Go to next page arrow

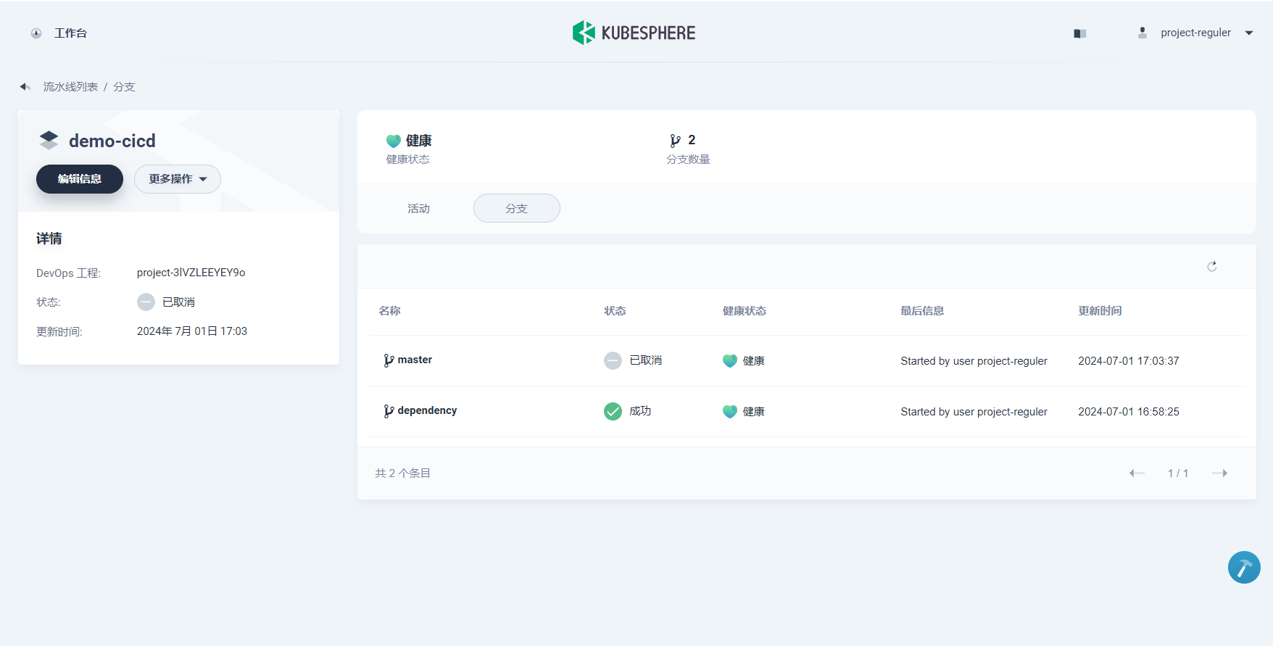[1220, 473]
